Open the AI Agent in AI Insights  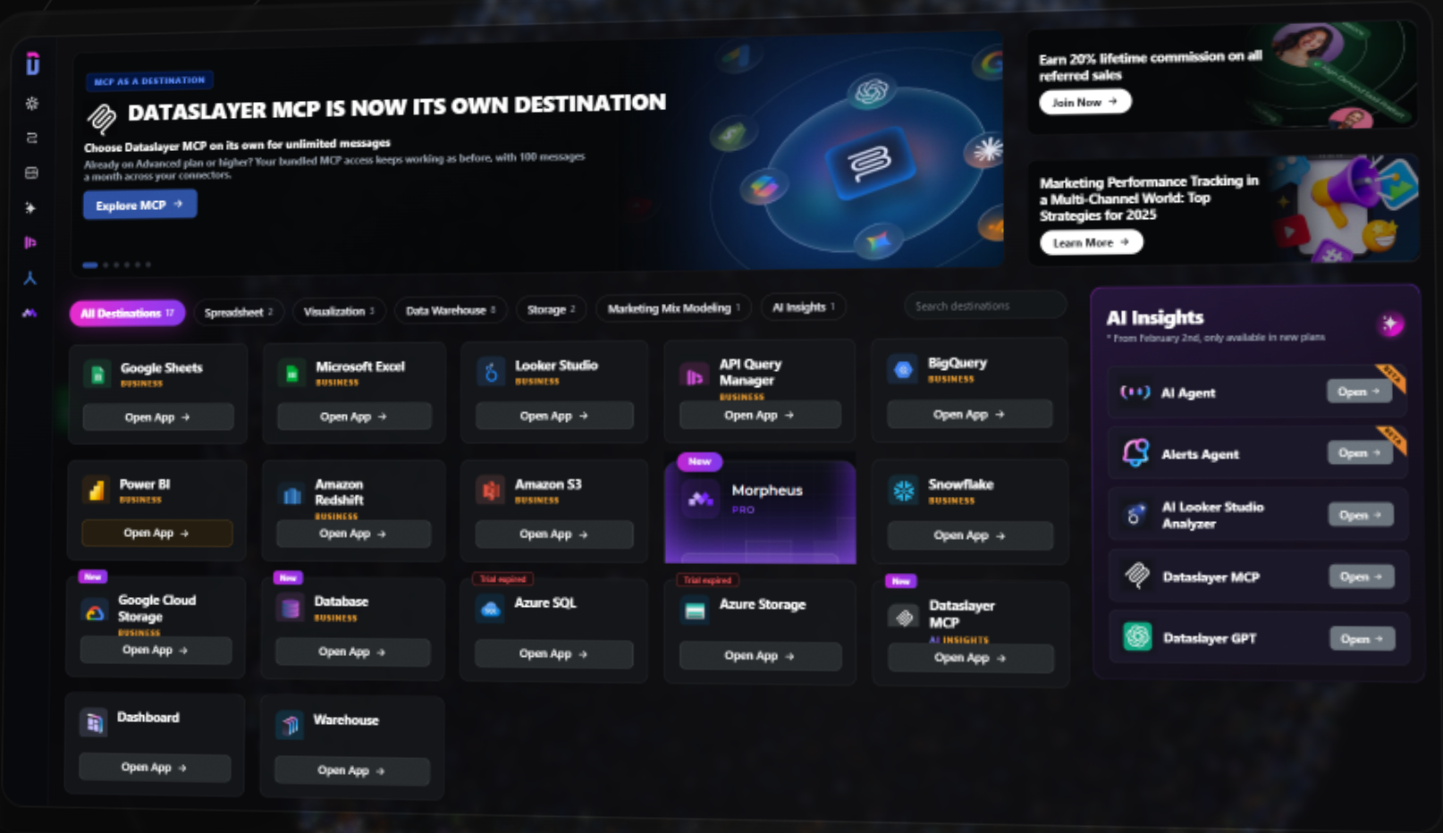[1359, 391]
